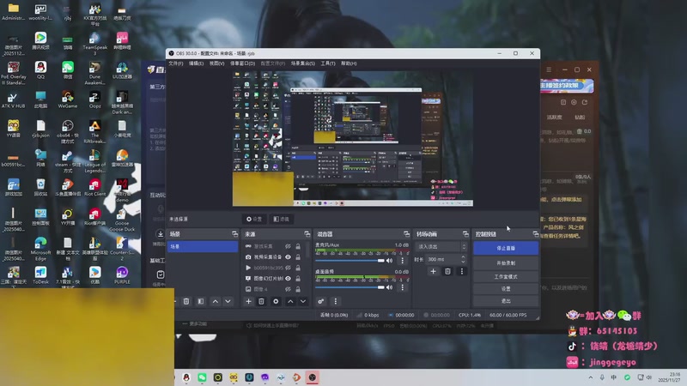Click 开始录制 start recording button
Viewport: 687px width, 386px height.
click(x=506, y=263)
